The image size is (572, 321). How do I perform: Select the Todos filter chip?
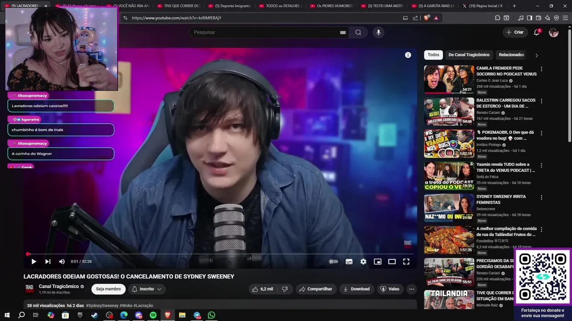433,55
